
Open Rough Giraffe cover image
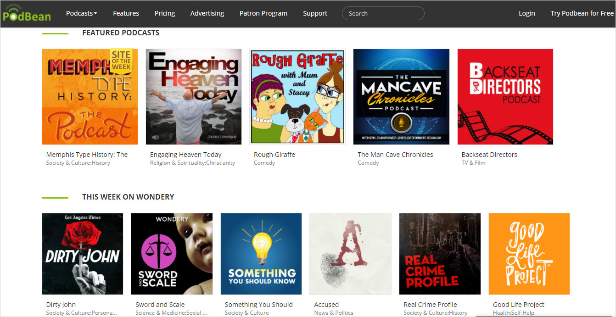click(297, 97)
